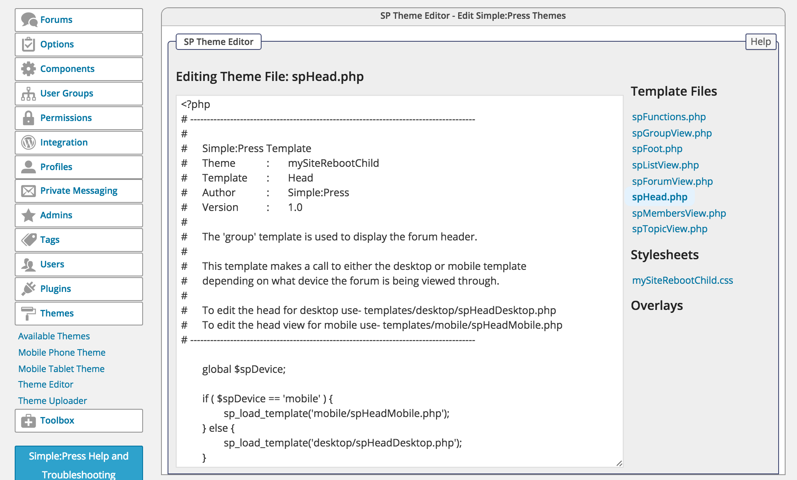
Task: Edit the spListView.php template file
Action: (x=665, y=165)
